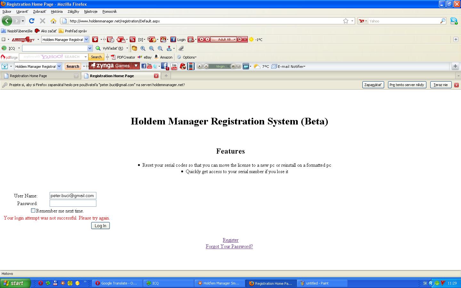This screenshot has height=288, width=461.
Task: Open the Yahoo search field dropdown in pdfforge toolbar
Action: point(85,57)
